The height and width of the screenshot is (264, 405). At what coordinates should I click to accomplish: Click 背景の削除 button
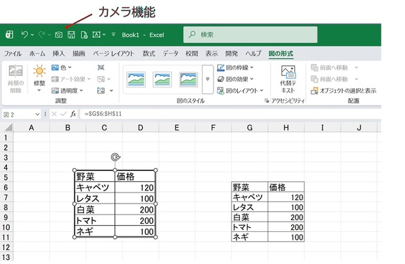[15, 79]
